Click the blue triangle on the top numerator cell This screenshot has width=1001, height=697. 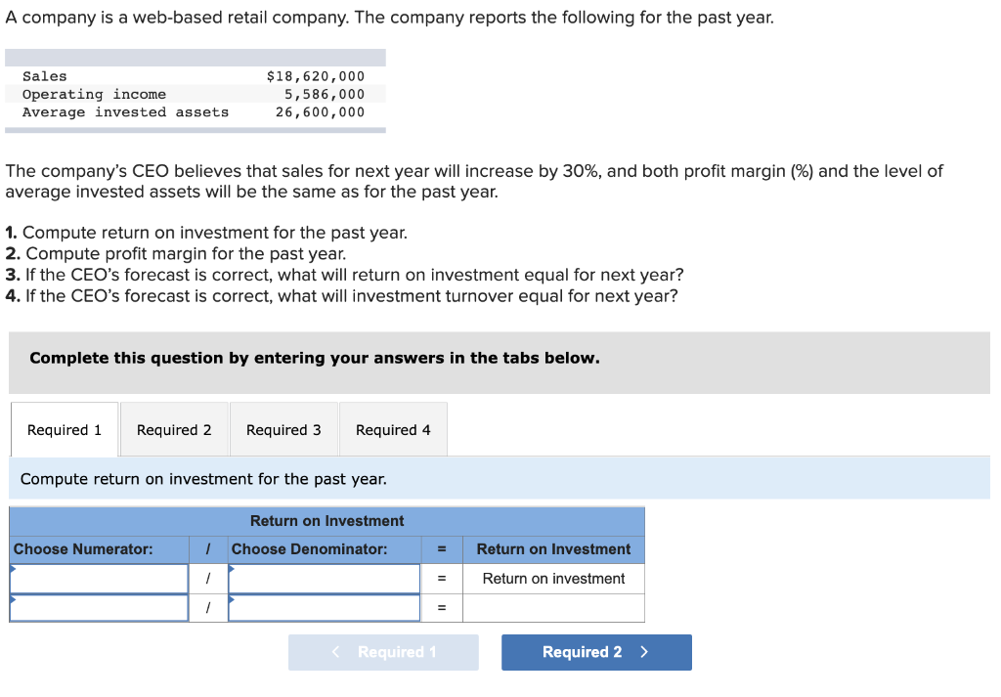(13, 568)
